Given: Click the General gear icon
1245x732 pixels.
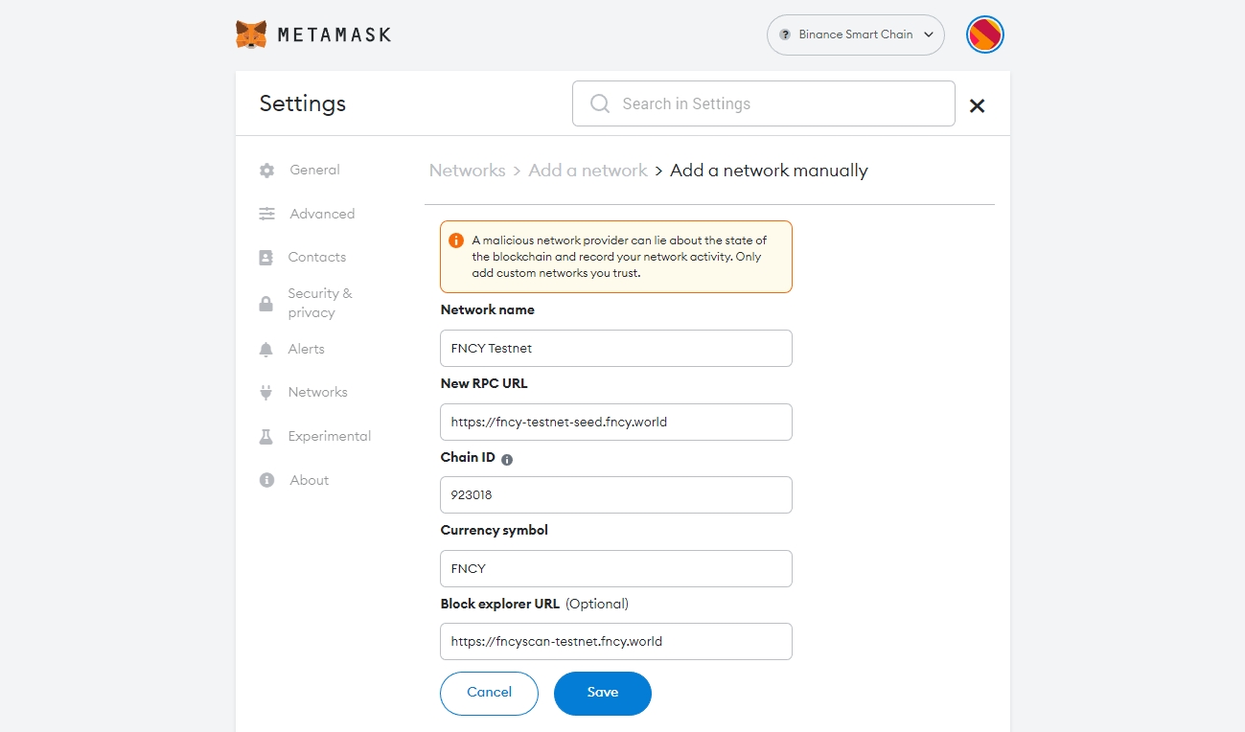Looking at the screenshot, I should (266, 171).
